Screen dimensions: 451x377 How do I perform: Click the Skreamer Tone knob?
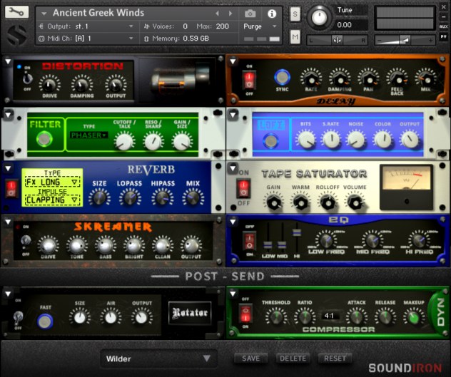(77, 245)
